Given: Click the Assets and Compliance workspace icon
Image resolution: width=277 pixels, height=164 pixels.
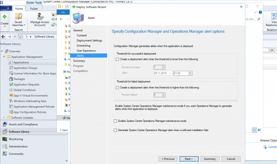Looking at the screenshot, I should (5, 124).
